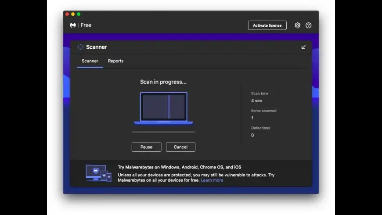Open settings via the gear icon

(297, 25)
